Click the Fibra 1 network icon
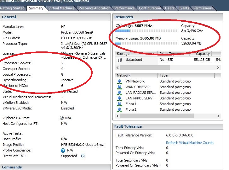 pos(119,104)
